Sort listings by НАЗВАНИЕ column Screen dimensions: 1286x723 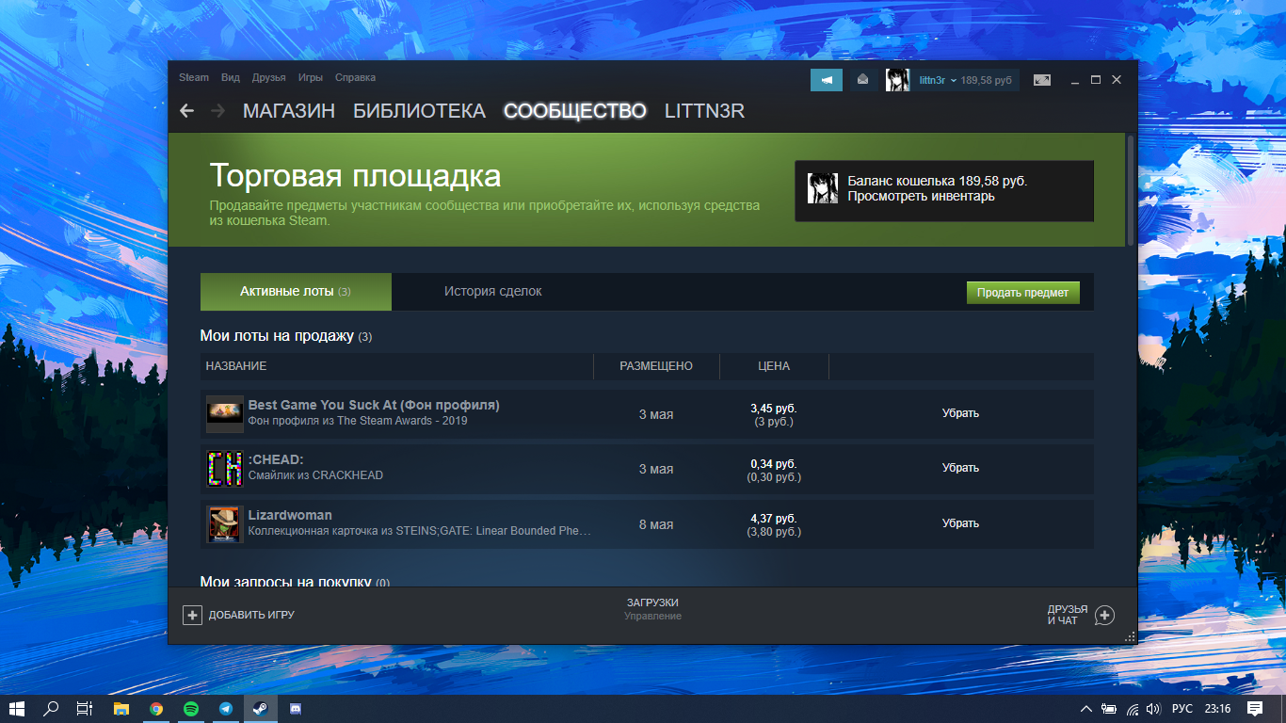tap(236, 366)
